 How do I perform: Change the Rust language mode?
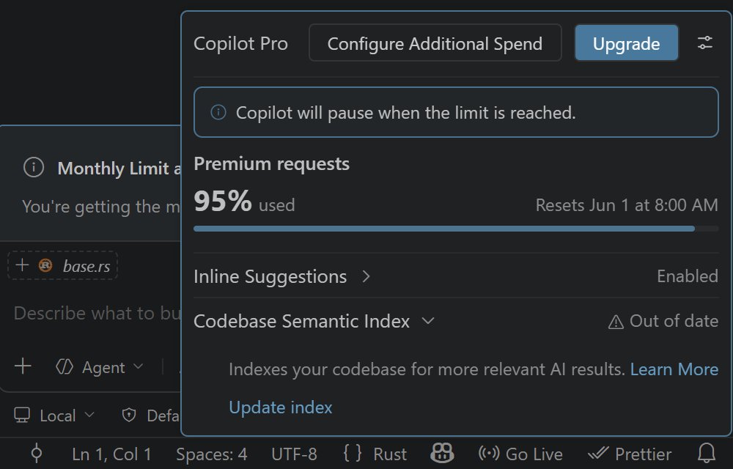375,454
